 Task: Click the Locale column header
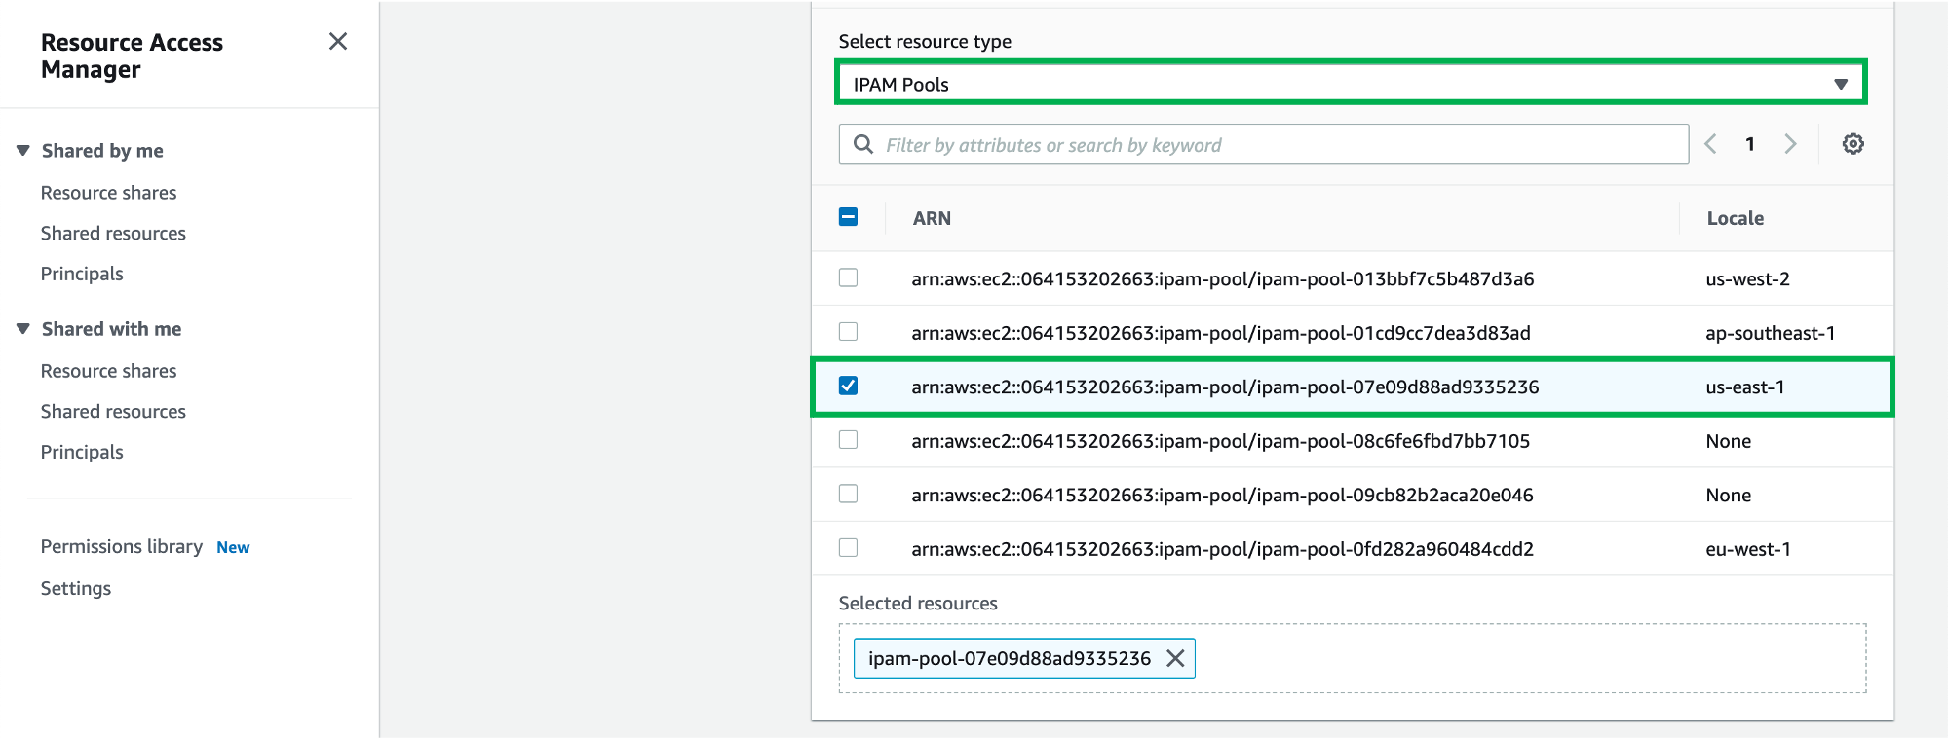[1735, 218]
